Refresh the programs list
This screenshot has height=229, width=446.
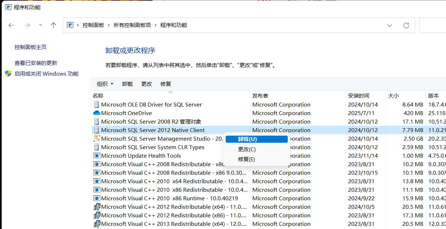[x=406, y=26]
